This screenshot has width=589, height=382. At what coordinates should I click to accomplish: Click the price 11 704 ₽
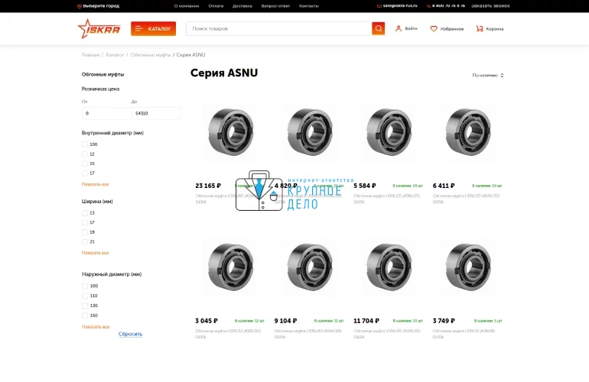[x=366, y=321]
